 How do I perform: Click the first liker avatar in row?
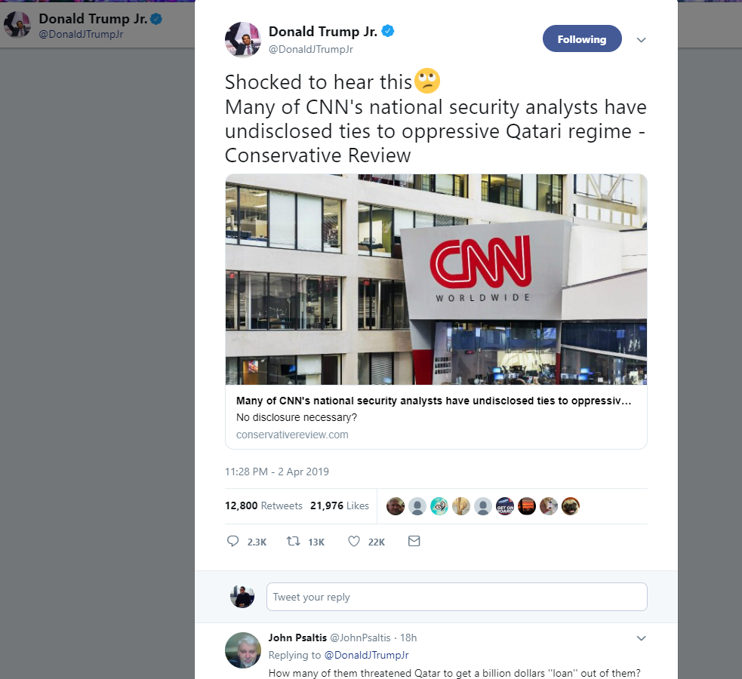pos(396,506)
